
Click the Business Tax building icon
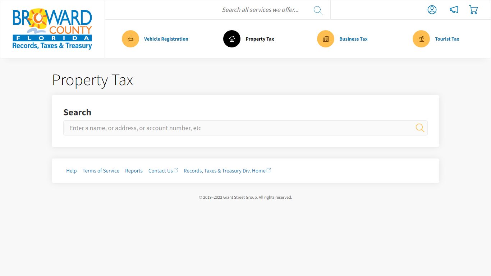[x=326, y=39]
